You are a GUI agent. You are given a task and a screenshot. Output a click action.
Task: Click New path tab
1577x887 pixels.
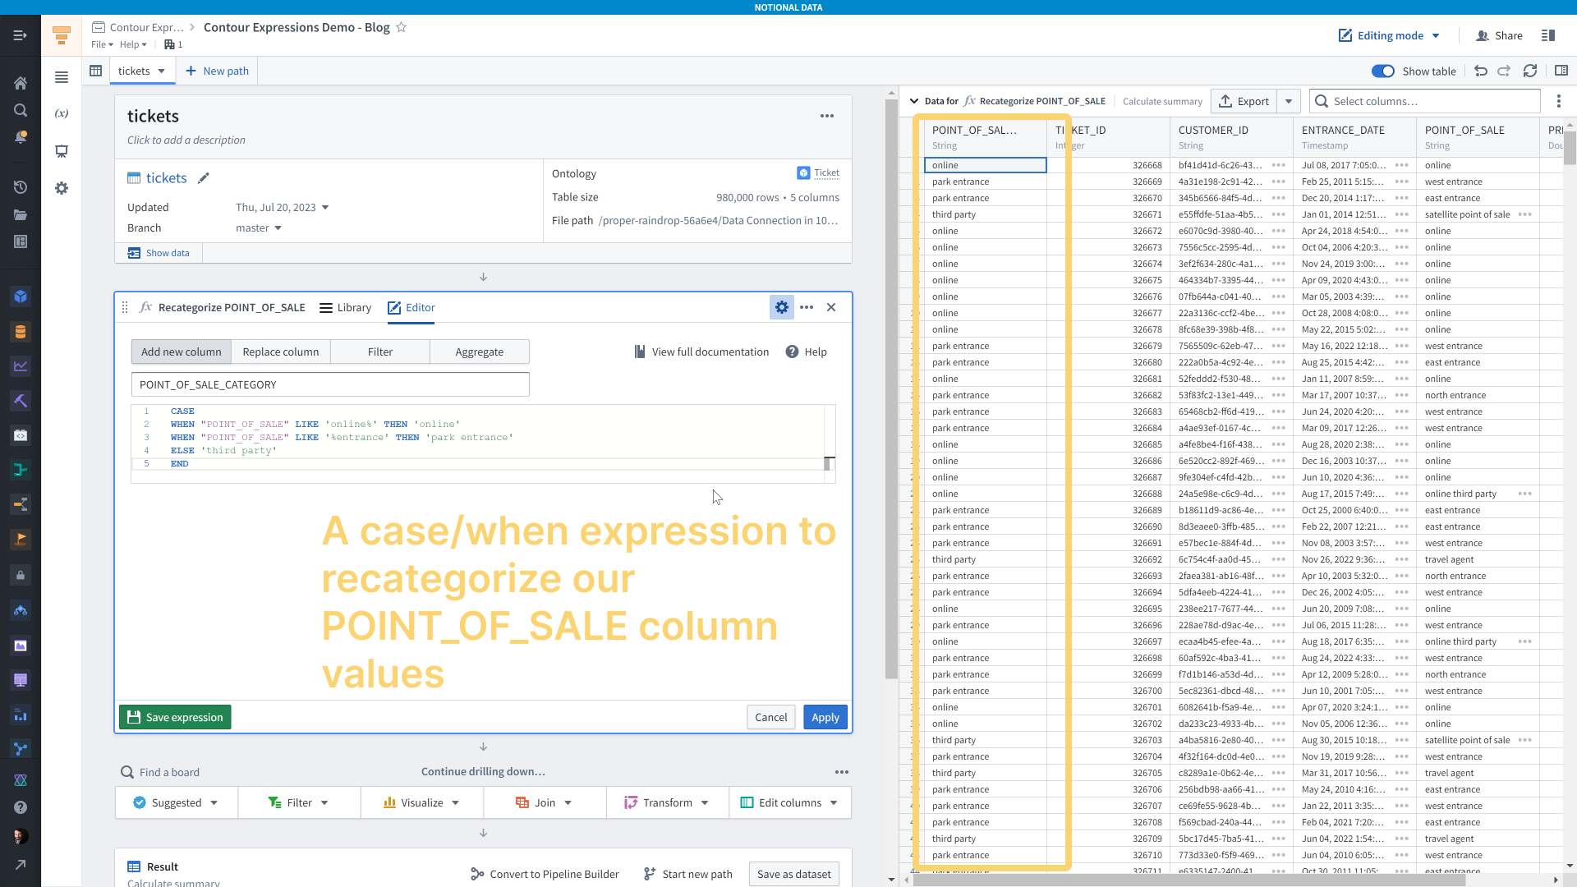(217, 71)
